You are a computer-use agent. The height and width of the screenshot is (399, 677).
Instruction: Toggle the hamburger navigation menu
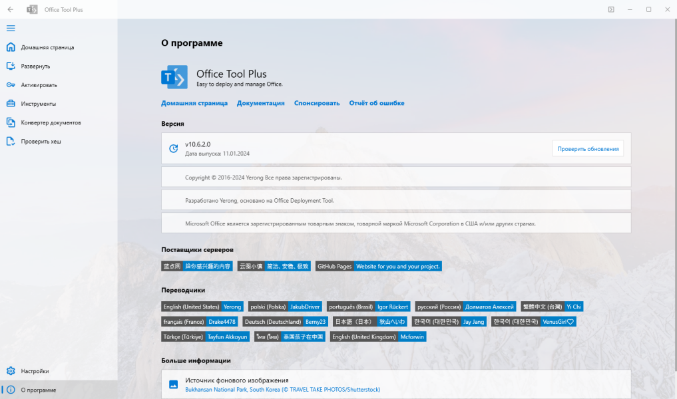[11, 28]
